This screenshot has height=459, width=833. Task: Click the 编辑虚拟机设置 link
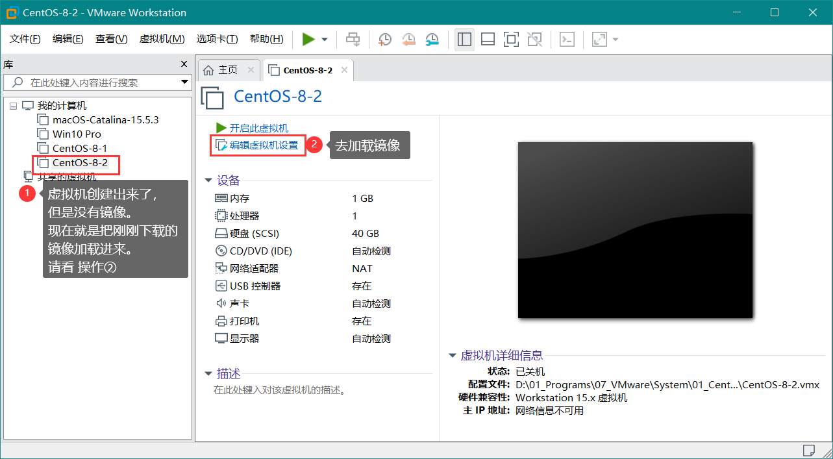tap(263, 145)
